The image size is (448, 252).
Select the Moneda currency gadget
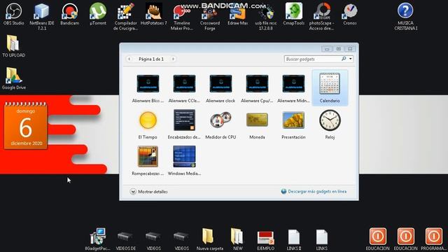257,125
